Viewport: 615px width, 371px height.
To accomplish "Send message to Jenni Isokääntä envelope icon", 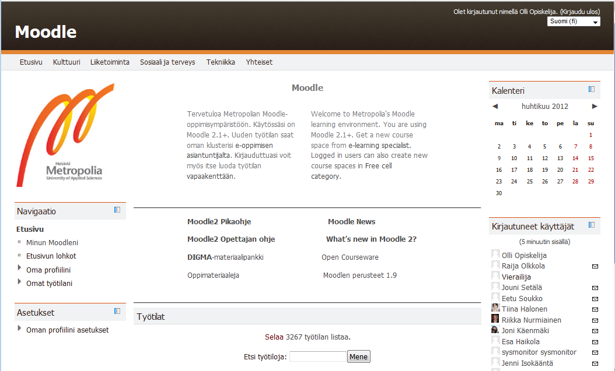I will click(595, 363).
